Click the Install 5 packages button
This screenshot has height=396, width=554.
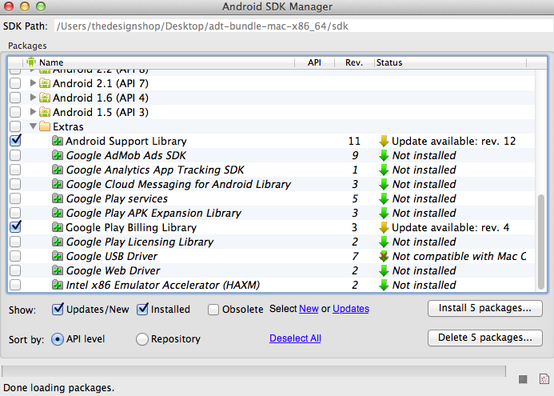tap(485, 308)
